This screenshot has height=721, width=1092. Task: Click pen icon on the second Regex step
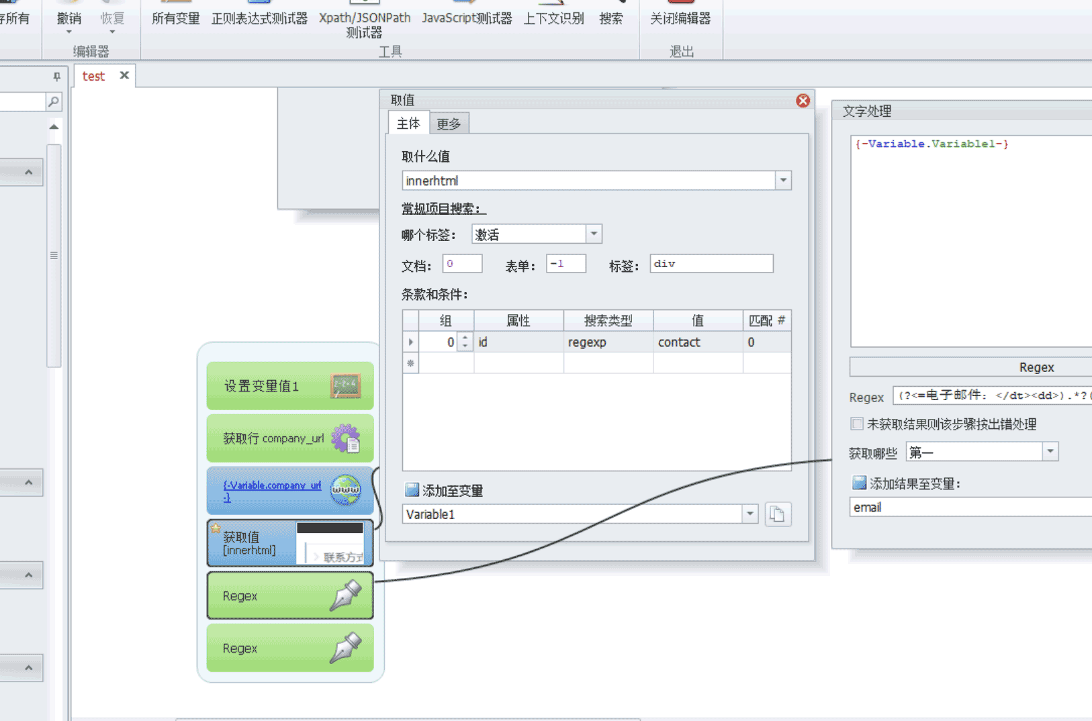click(x=346, y=648)
